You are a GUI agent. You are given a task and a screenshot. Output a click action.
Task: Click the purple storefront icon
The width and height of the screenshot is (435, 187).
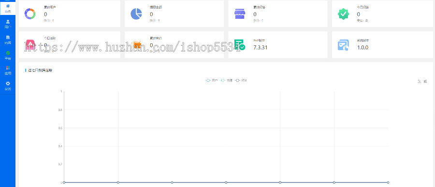point(240,14)
